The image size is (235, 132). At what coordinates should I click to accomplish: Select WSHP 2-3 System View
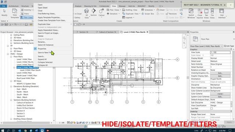[26, 84]
